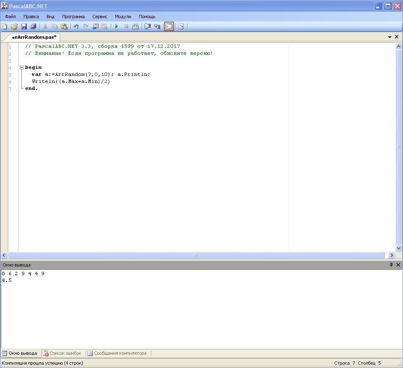Viewport: 403px width, 368px height.
Task: Open the tab list dropdown arrow
Action: pos(390,37)
